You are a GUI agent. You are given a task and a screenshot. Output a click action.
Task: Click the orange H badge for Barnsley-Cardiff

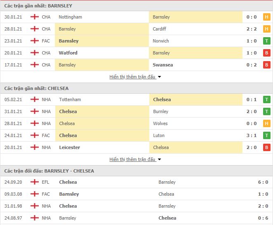[266, 29]
